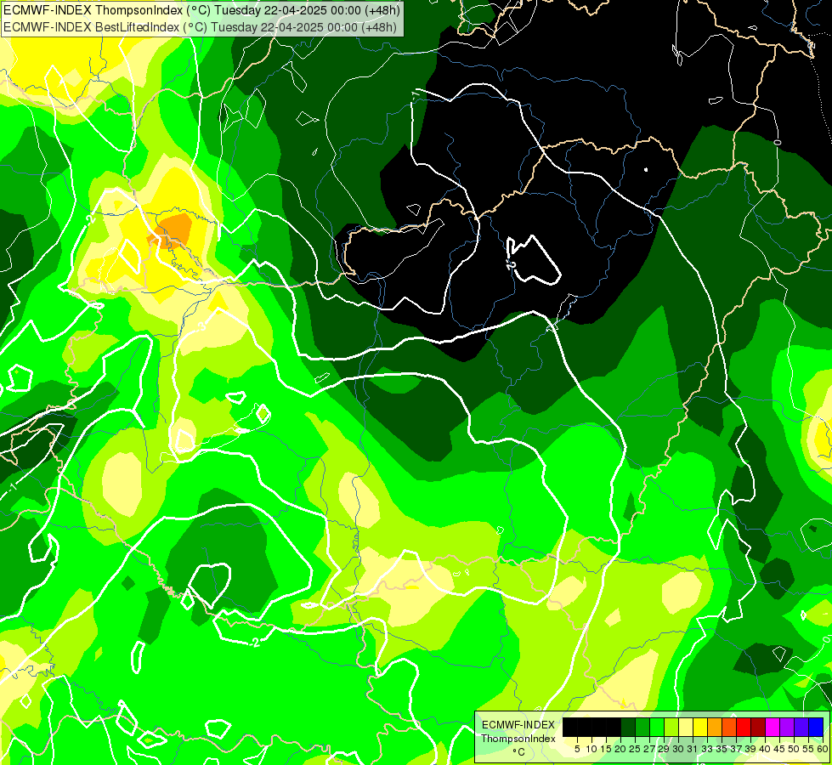This screenshot has width=832, height=765.
Task: Click the legend label ECMWF-INDEX
Action: point(518,725)
